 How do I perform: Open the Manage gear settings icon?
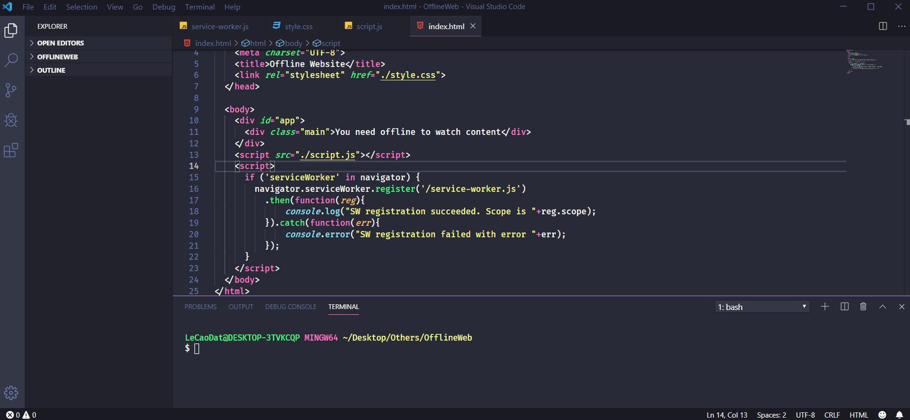pos(11,392)
